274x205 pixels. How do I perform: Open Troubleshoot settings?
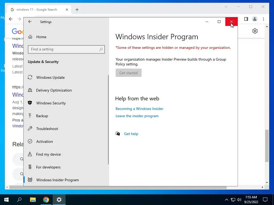tap(66, 129)
